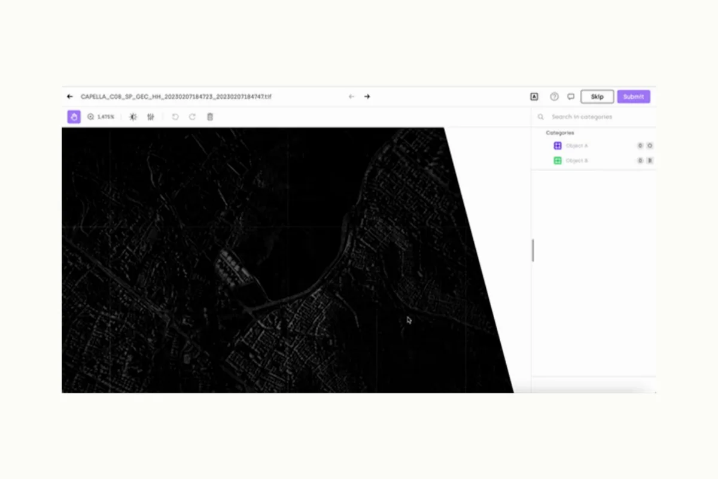Undo the last annotation action
This screenshot has width=718, height=479.
175,117
